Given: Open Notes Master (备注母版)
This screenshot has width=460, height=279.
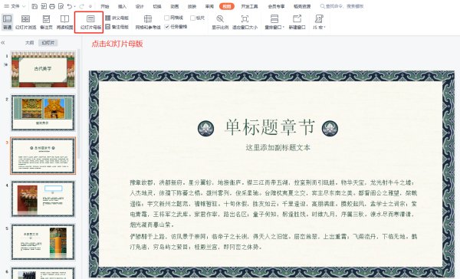Looking at the screenshot, I should 117,27.
